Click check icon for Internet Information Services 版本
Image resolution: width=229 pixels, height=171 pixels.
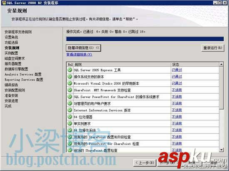pyautogui.click(x=70, y=110)
